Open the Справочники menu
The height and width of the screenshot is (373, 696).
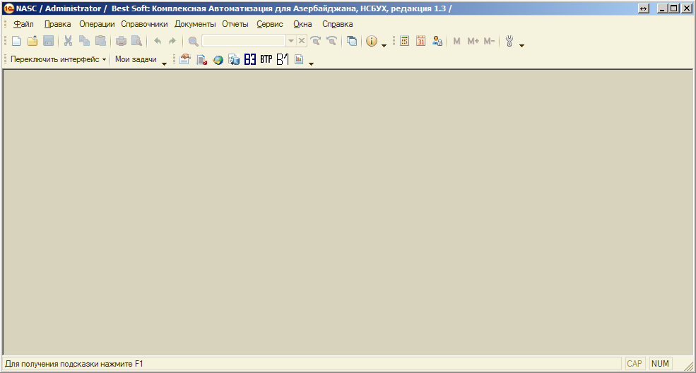pyautogui.click(x=144, y=24)
